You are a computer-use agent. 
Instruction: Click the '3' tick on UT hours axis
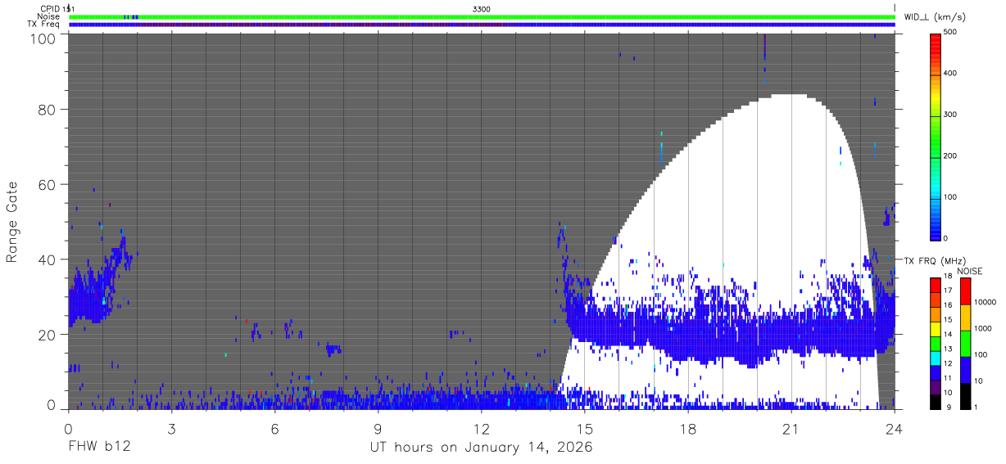171,428
